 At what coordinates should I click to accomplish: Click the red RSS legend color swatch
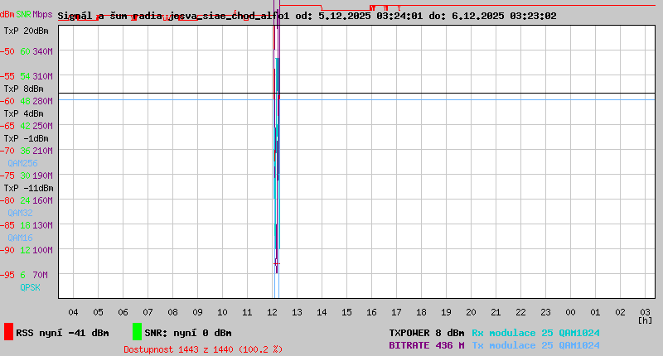coord(8,332)
